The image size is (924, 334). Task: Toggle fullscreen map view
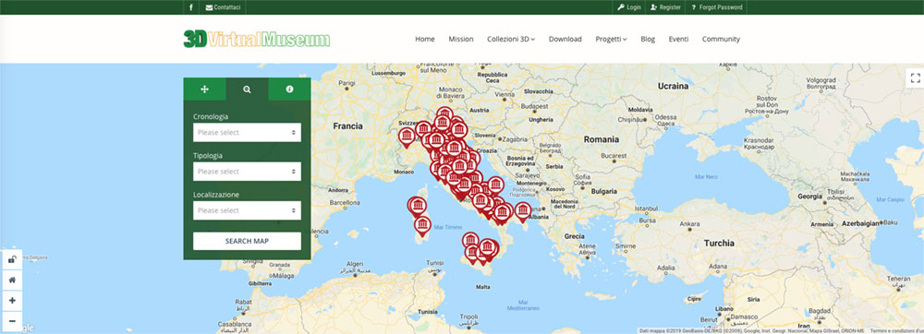tap(915, 78)
